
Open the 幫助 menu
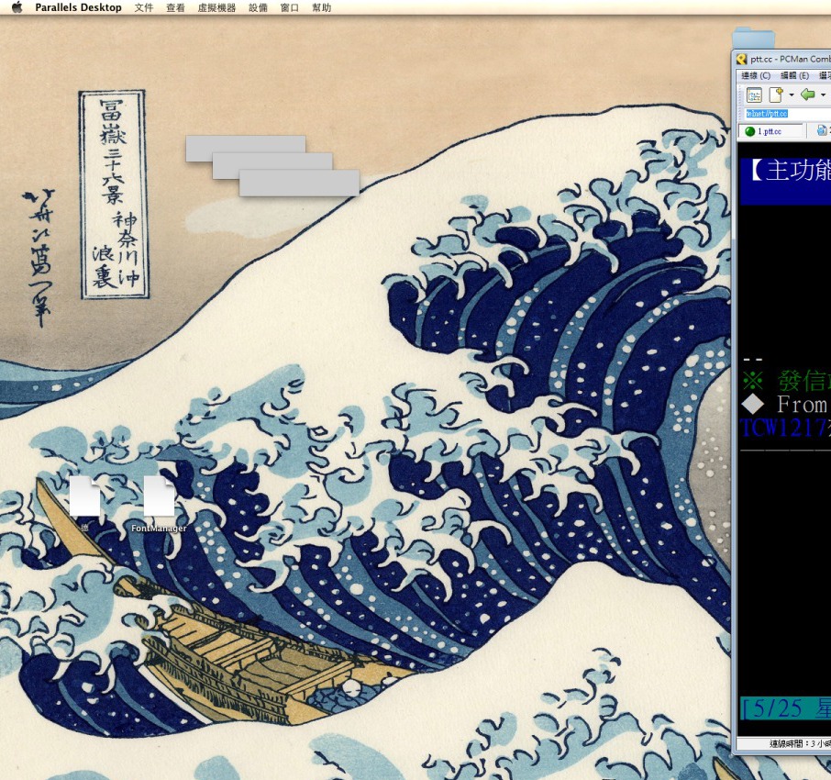coord(322,7)
